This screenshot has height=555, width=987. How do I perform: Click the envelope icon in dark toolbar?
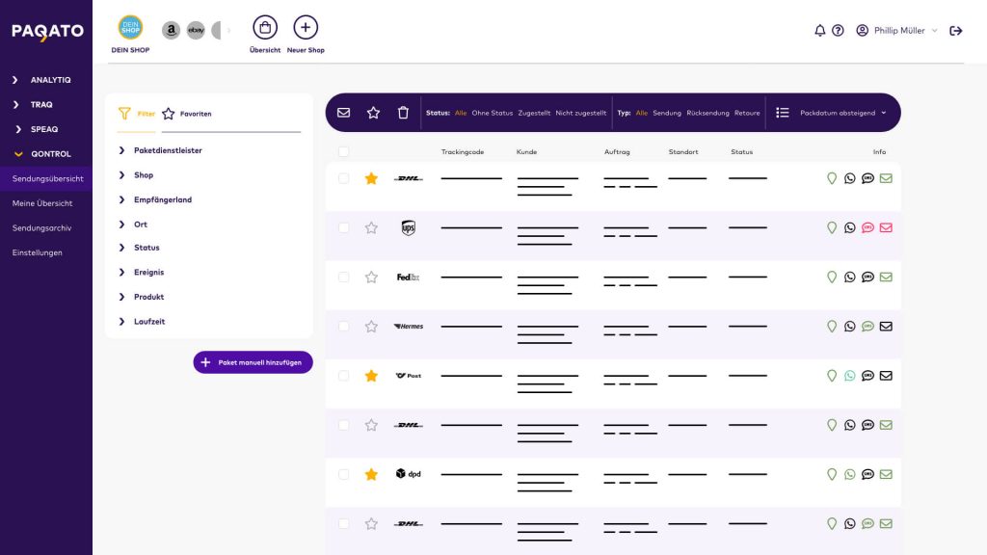[x=343, y=113]
